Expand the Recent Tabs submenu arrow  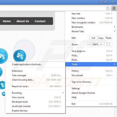pyautogui.click(x=115, y=31)
